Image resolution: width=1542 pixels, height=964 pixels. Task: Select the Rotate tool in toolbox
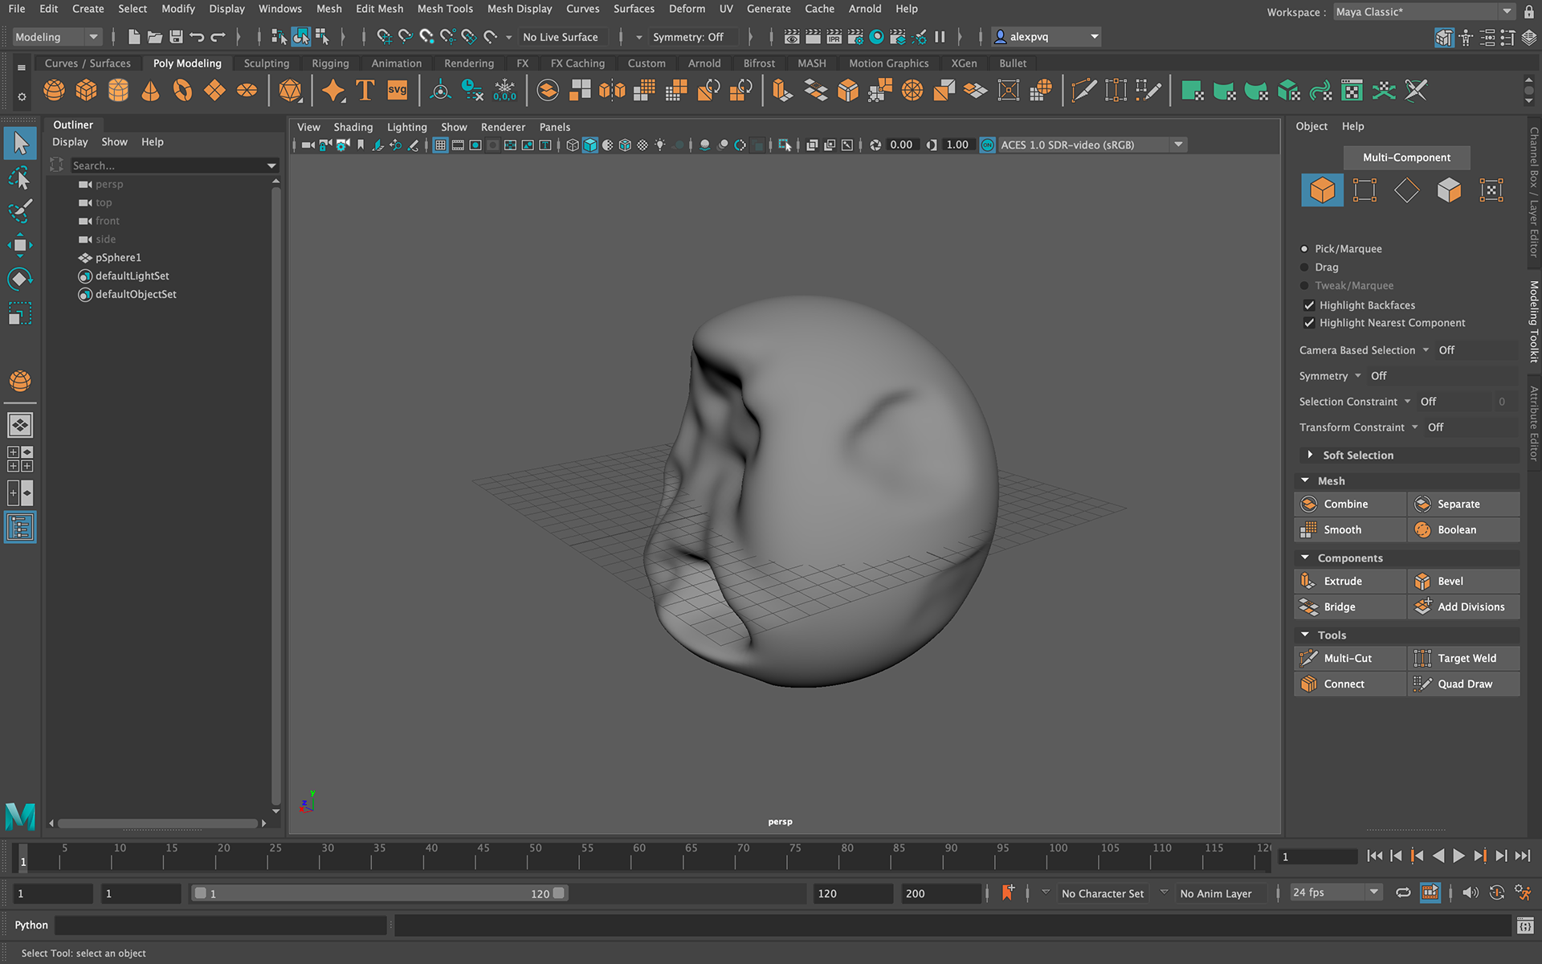(x=20, y=279)
